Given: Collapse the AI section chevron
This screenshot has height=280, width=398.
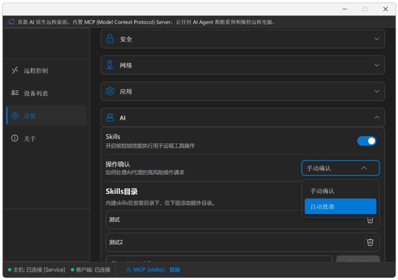Looking at the screenshot, I should [377, 118].
